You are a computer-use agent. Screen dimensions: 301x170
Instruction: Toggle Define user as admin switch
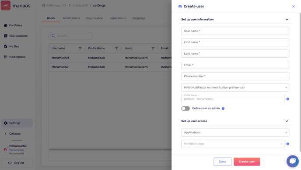(x=185, y=108)
